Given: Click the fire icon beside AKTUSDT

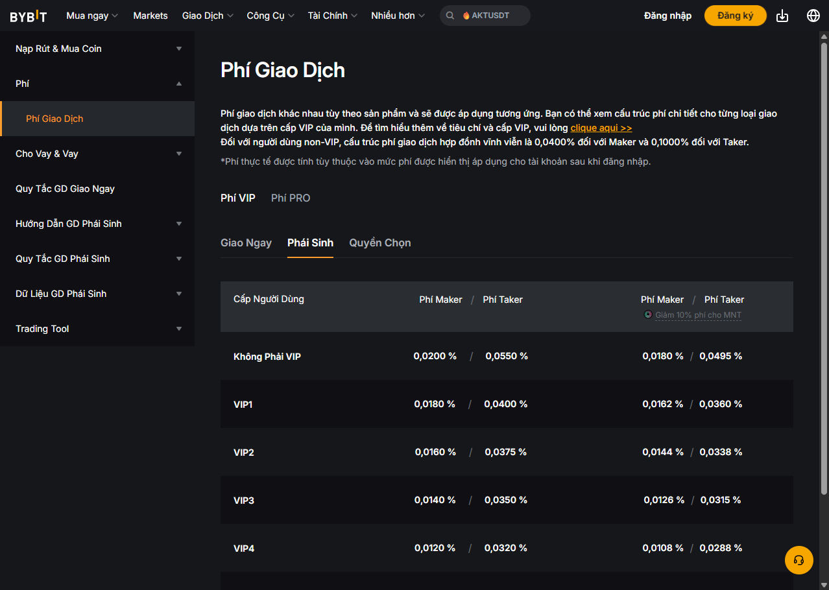Looking at the screenshot, I should click(466, 16).
